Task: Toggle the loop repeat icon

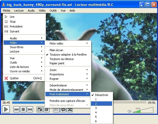Action: coord(63,110)
